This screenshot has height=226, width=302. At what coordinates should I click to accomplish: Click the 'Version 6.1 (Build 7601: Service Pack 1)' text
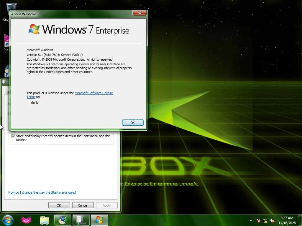coord(55,55)
